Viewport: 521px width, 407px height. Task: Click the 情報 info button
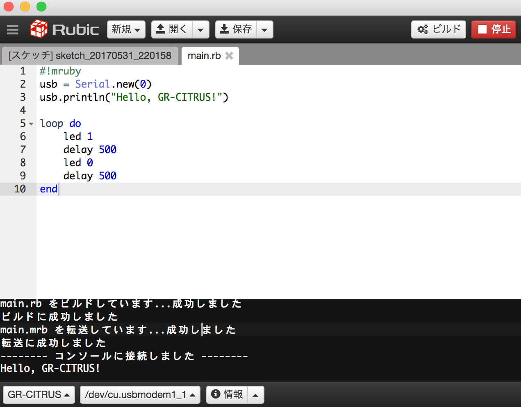pyautogui.click(x=227, y=395)
